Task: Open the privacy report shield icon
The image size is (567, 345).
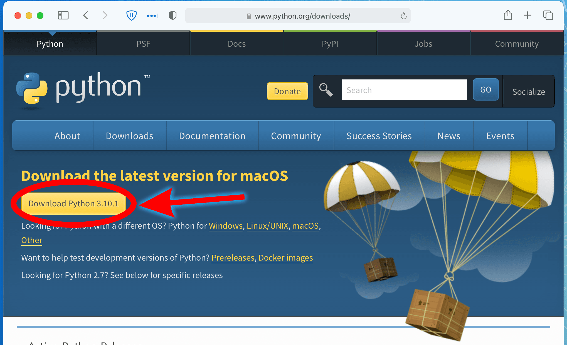Action: (x=173, y=15)
